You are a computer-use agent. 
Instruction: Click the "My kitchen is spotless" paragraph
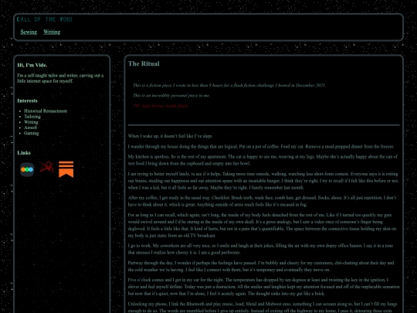click(263, 160)
